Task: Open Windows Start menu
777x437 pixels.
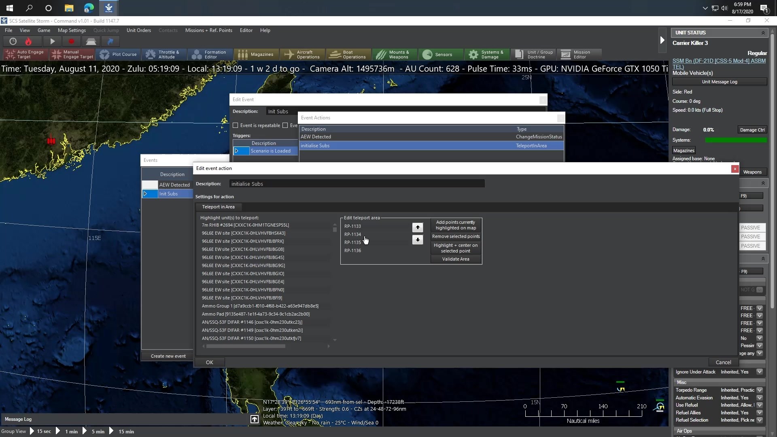Action: [10, 8]
